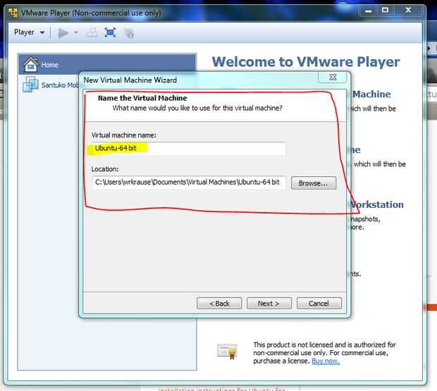Expand the power options arrow next to Play
This screenshot has height=391, width=437.
click(x=76, y=32)
